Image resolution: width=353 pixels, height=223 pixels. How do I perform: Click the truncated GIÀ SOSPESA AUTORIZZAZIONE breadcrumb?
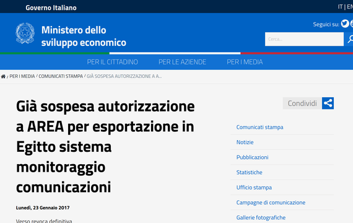[x=124, y=76]
